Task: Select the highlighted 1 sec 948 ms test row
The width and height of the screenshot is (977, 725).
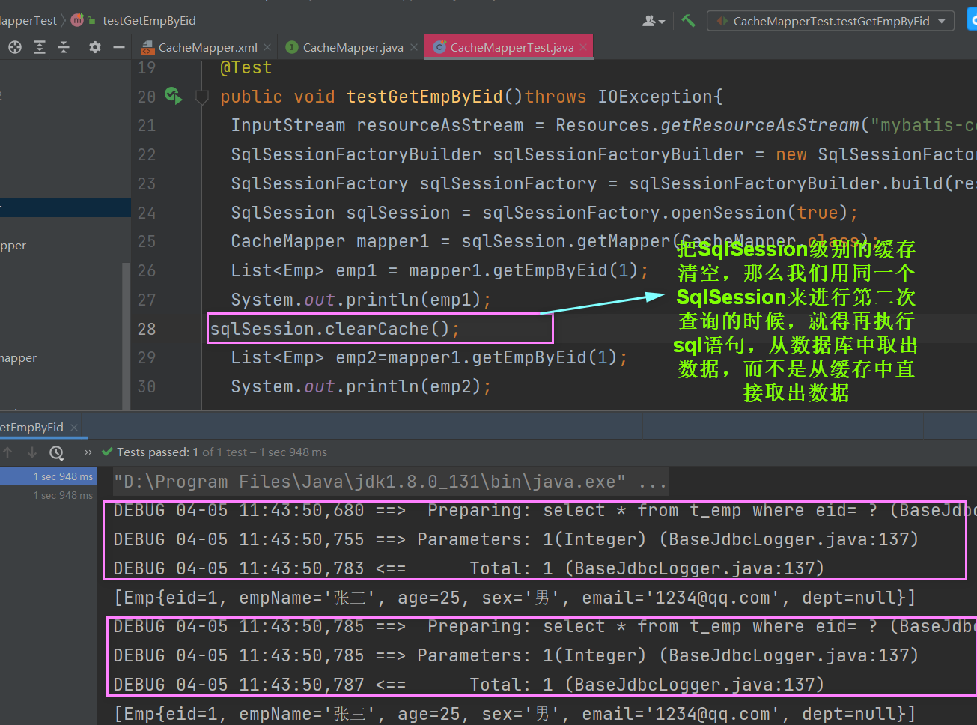Action: tap(48, 476)
